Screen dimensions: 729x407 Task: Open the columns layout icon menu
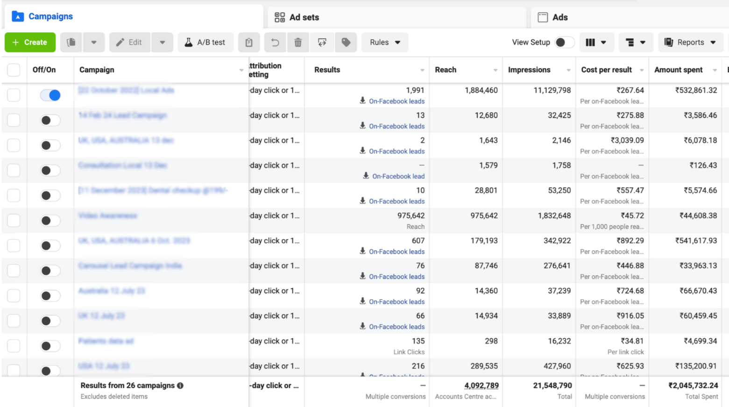pos(595,42)
